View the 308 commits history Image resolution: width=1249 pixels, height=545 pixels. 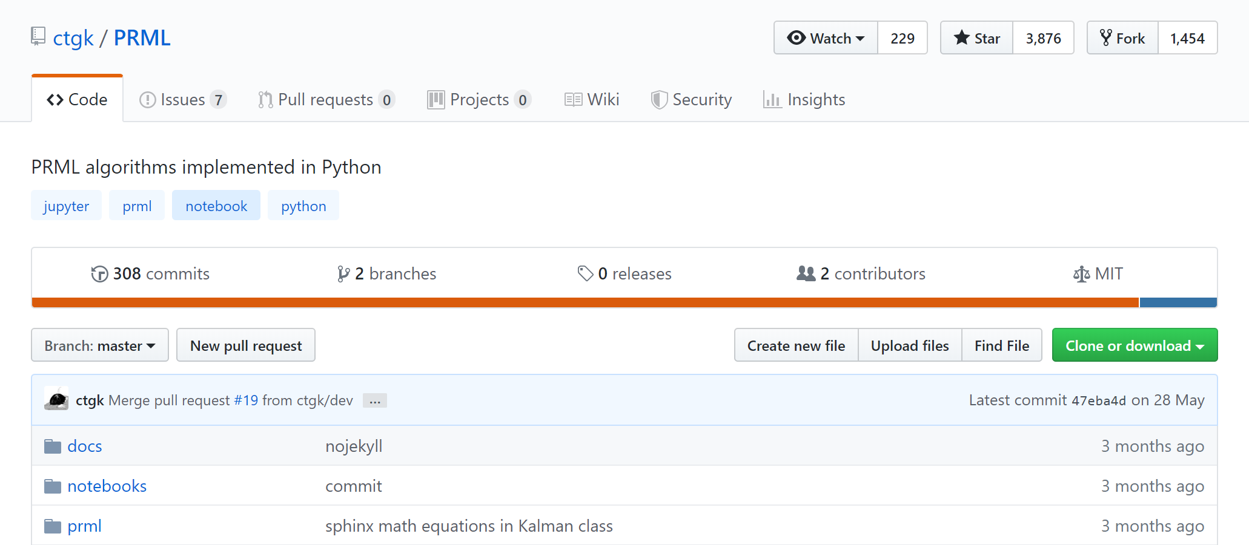(x=150, y=274)
